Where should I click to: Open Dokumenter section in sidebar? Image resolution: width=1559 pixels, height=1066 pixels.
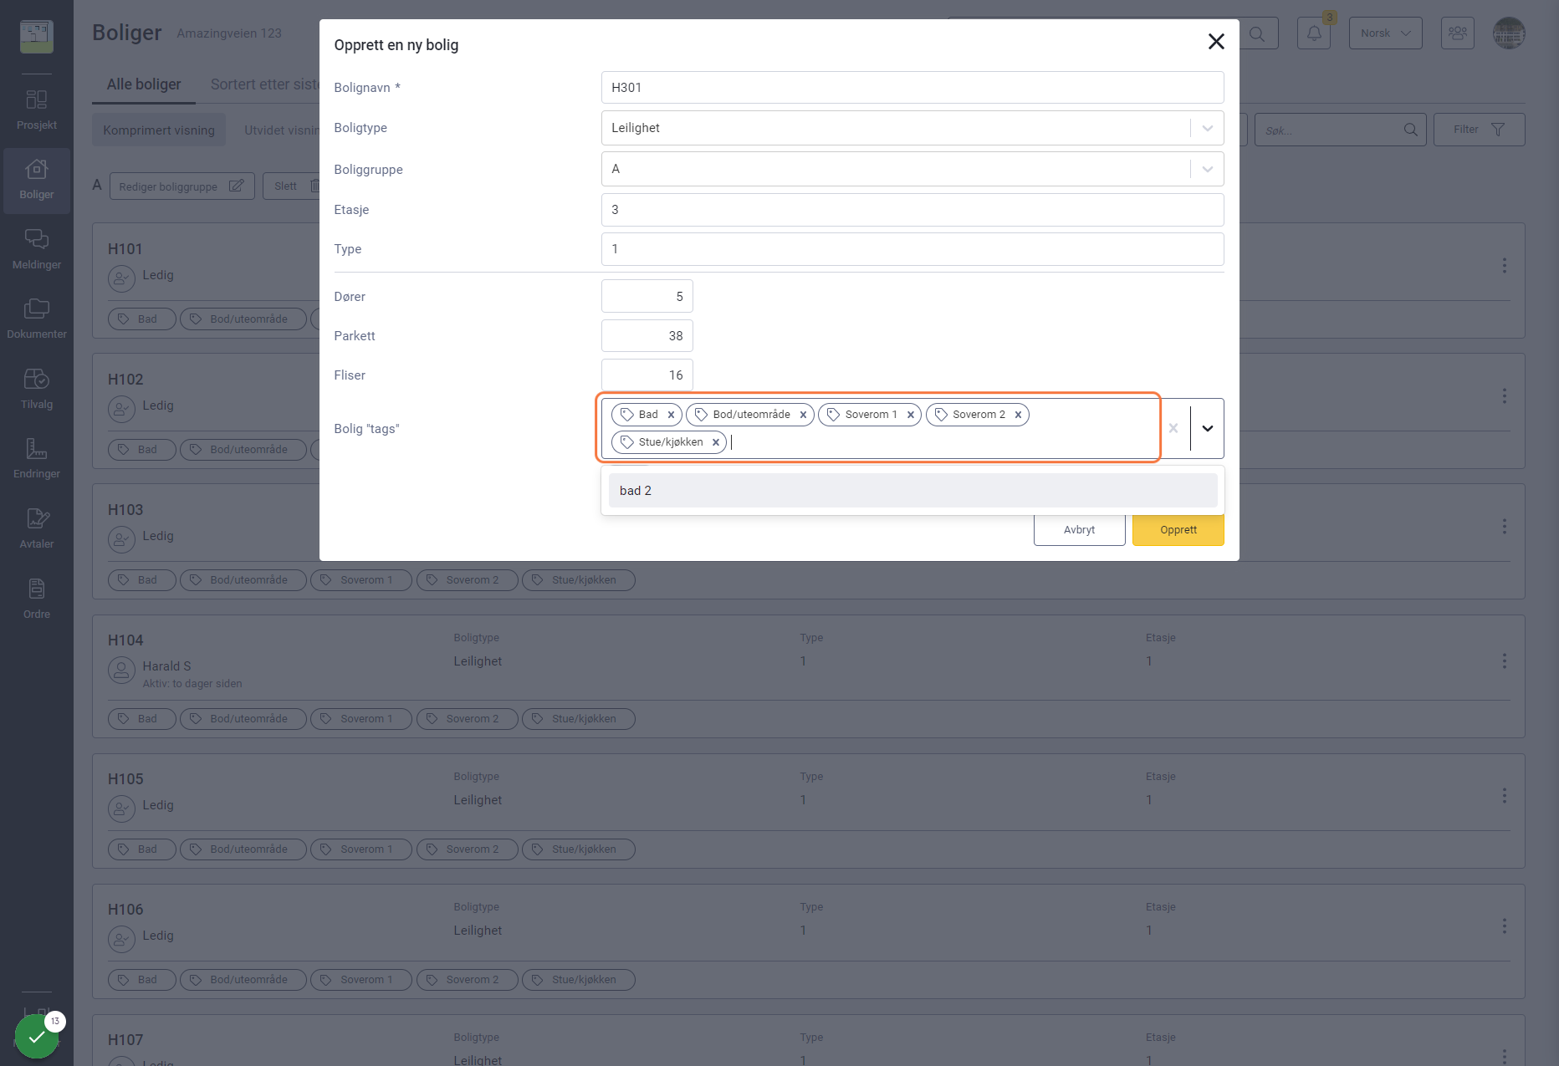click(x=37, y=319)
